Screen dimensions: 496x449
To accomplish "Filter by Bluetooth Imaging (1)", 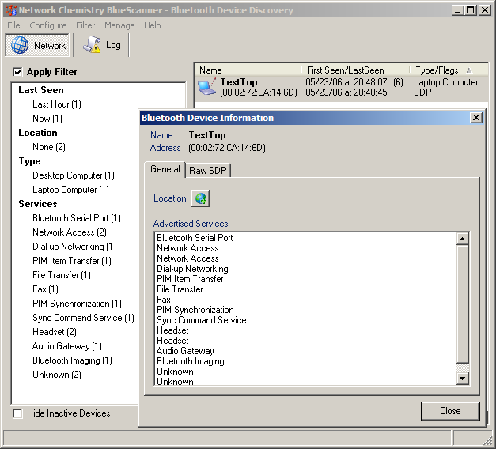I will tap(73, 360).
